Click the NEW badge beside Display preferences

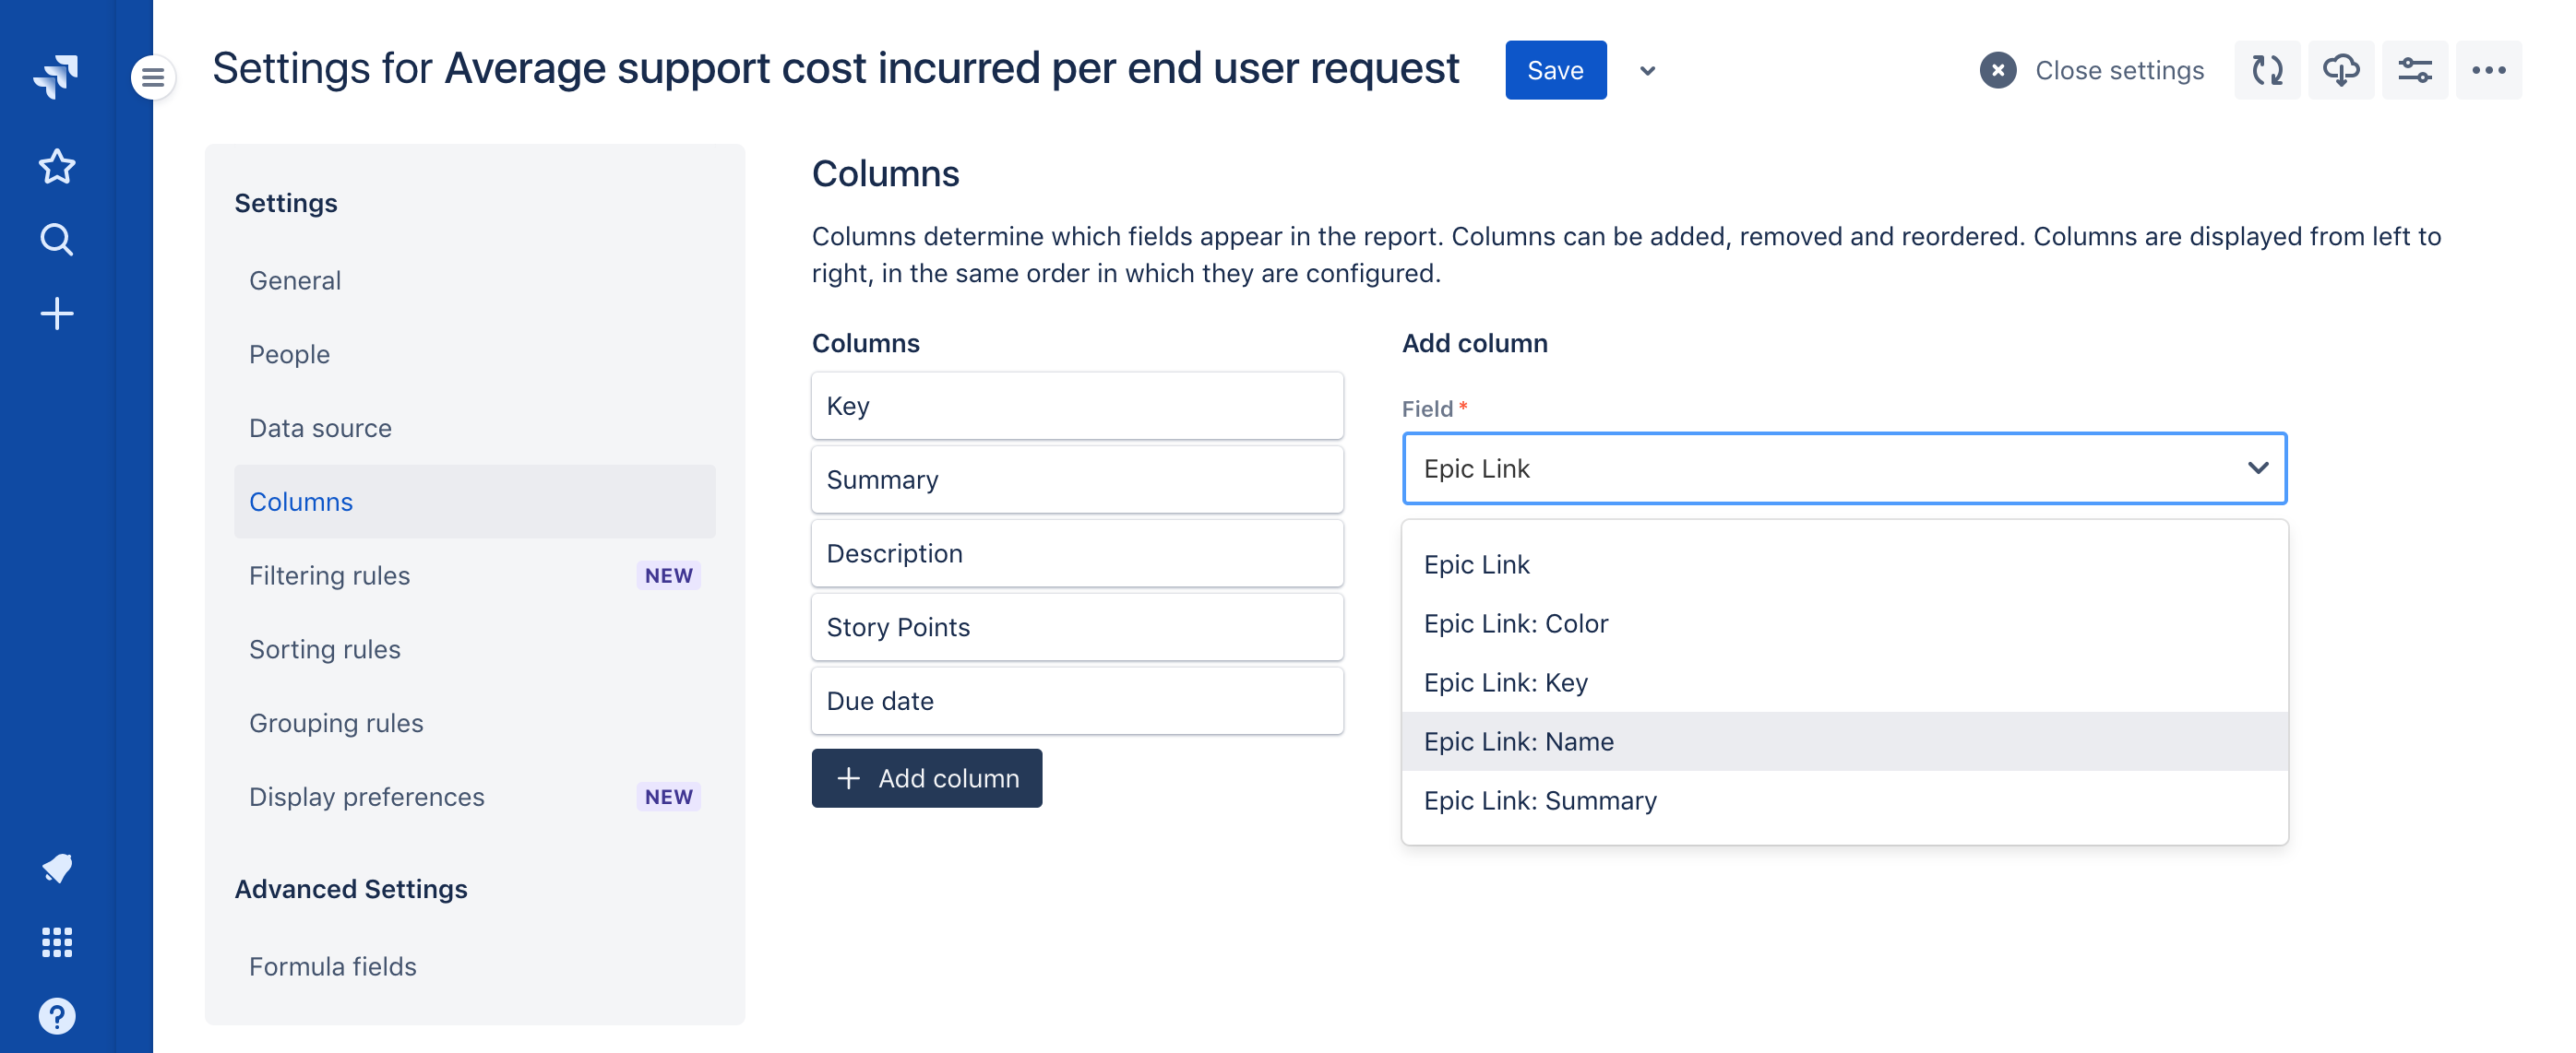tap(668, 798)
